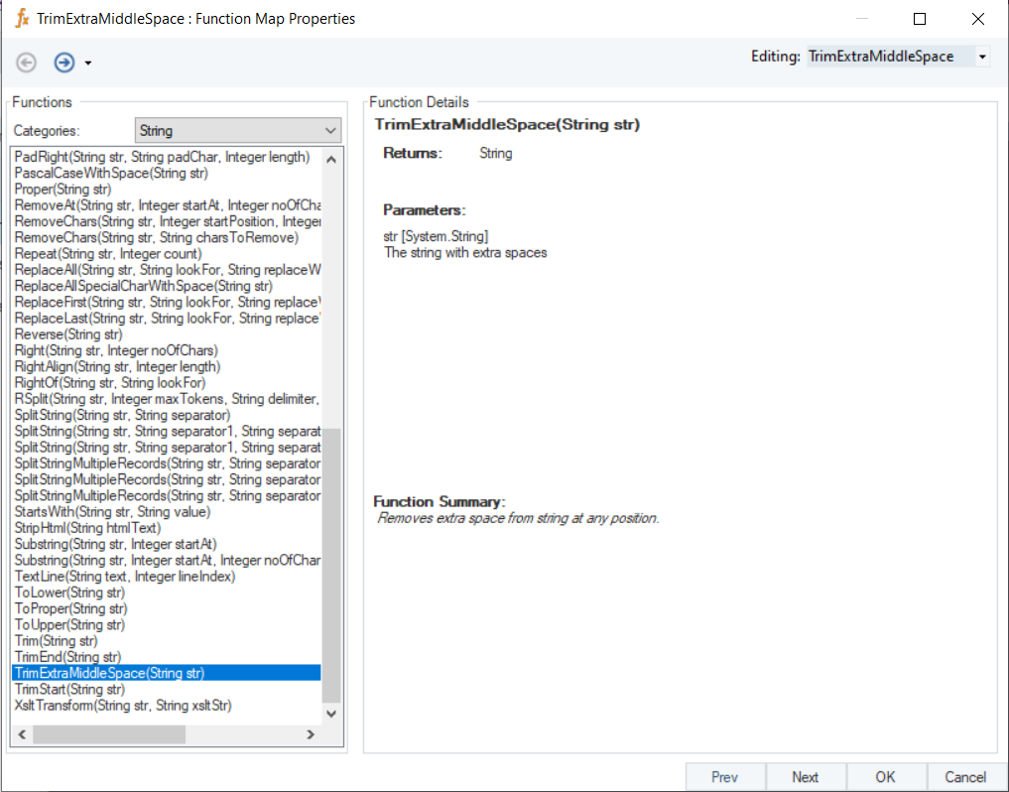The image size is (1009, 792).
Task: Select the ToUpper(String str) function
Action: [70, 624]
